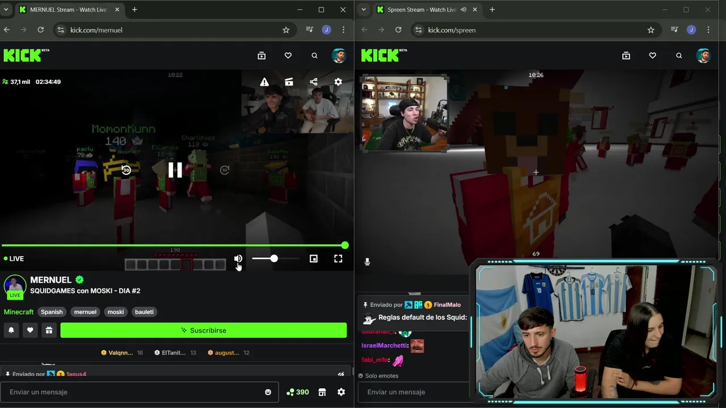Screen dimensions: 726x408
Task: Click the green stream progress bar
Action: [x=173, y=245]
